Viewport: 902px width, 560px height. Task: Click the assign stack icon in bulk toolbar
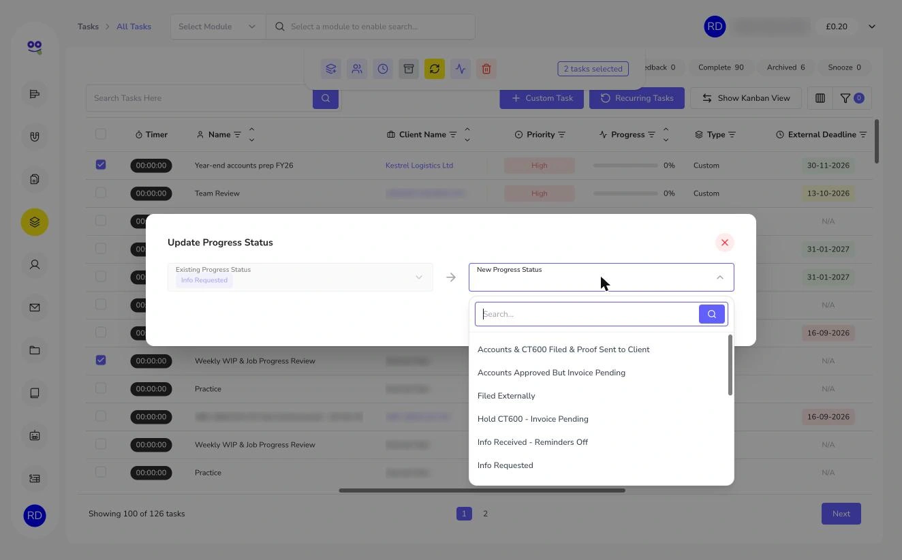331,69
